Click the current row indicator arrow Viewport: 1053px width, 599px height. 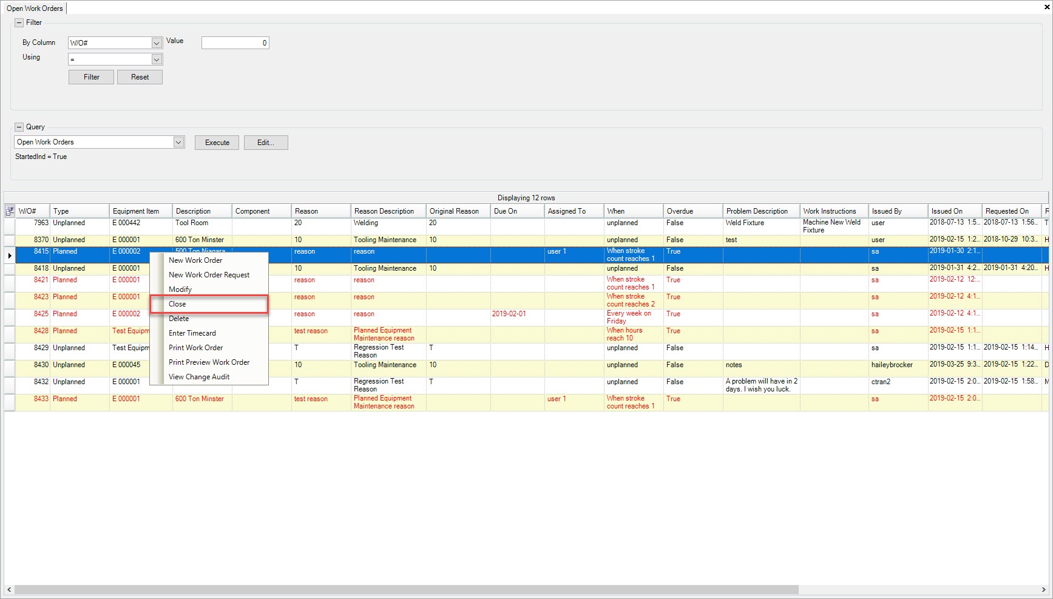coord(10,256)
